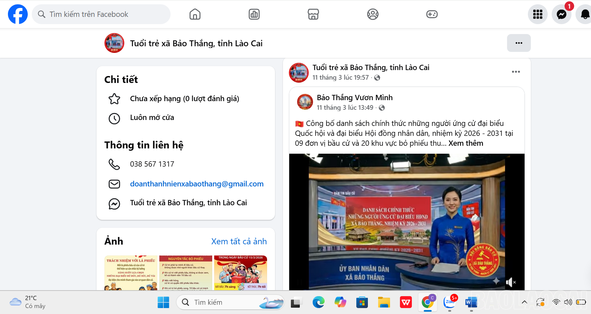The width and height of the screenshot is (591, 314).
Task: Open Bảo Thắng Vươn Mình shared page
Action: (x=354, y=98)
